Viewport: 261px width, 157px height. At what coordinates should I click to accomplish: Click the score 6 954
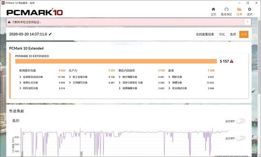pyautogui.click(x=62, y=83)
